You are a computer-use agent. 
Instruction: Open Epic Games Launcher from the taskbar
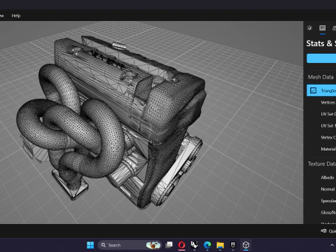[x=233, y=245]
